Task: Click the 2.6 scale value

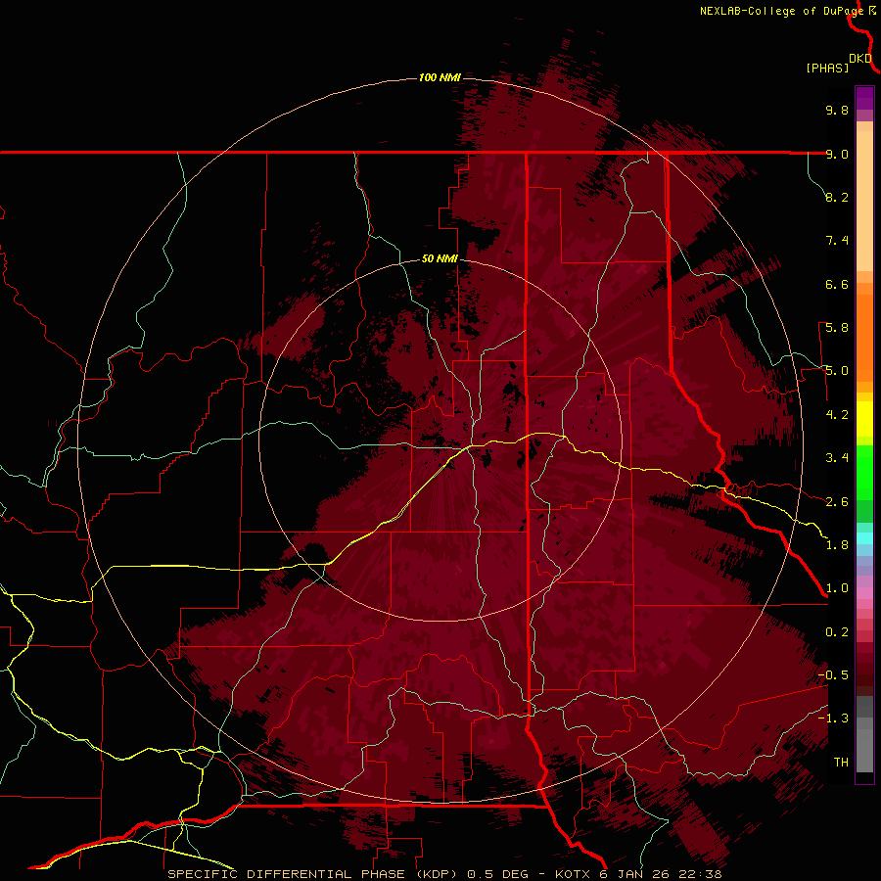Action: (837, 502)
